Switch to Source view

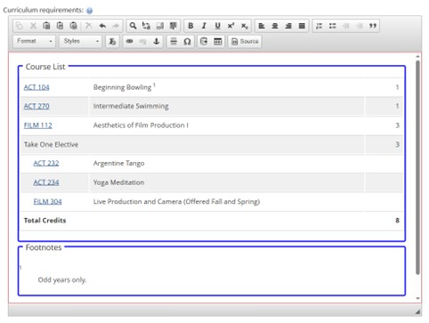click(245, 41)
